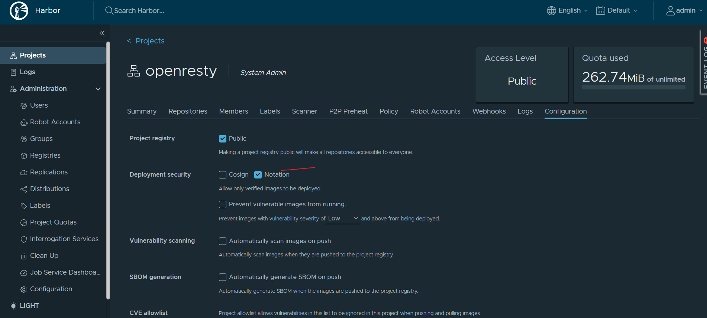Screen dimensions: 707x318
Task: Open Robot Accounts in the sidebar
Action: click(x=55, y=122)
